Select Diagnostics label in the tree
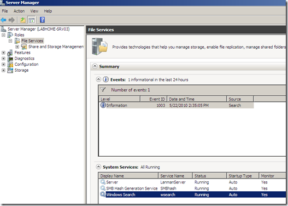This screenshot has width=288, height=206. pos(25,59)
